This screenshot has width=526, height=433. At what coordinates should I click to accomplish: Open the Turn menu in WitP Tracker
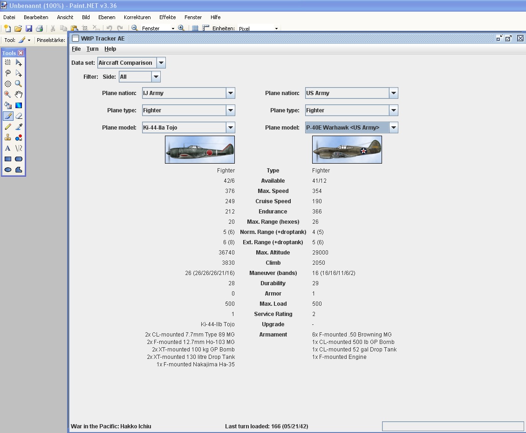(92, 49)
